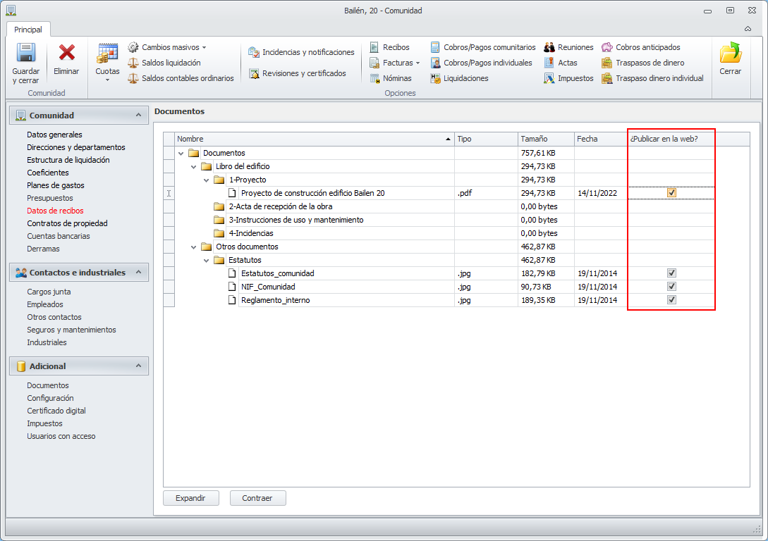Open Recibos from the ribbon
Viewport: 768px width, 541px height.
pyautogui.click(x=390, y=47)
